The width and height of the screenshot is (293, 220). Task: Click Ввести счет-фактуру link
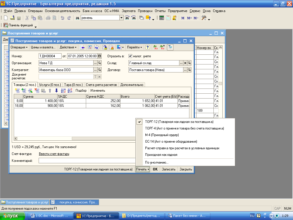coord(54,154)
